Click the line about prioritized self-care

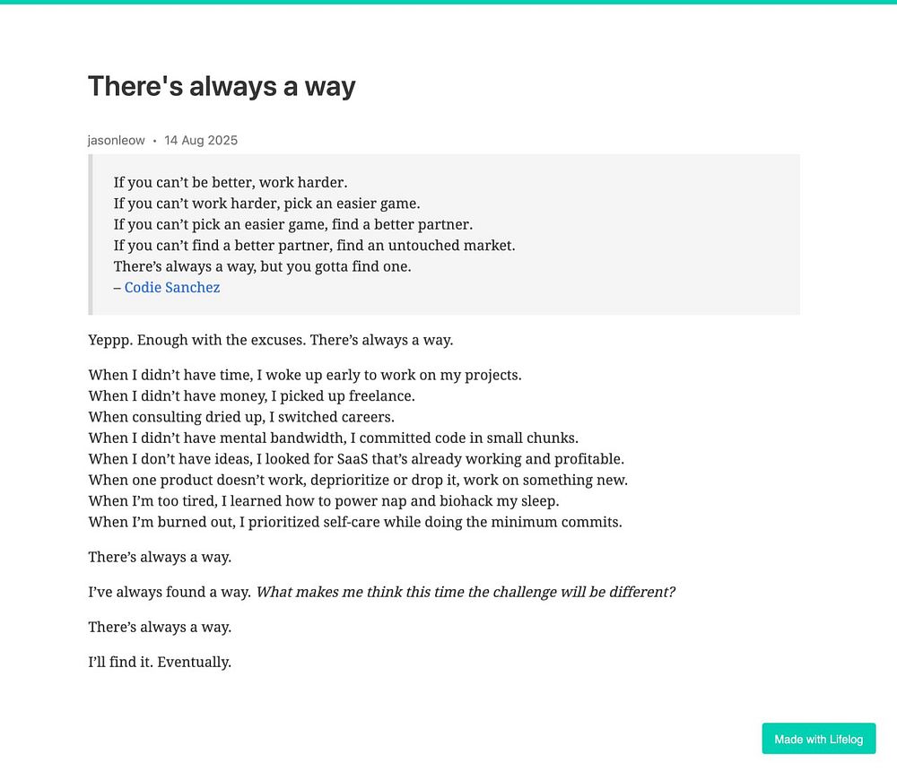click(x=355, y=522)
